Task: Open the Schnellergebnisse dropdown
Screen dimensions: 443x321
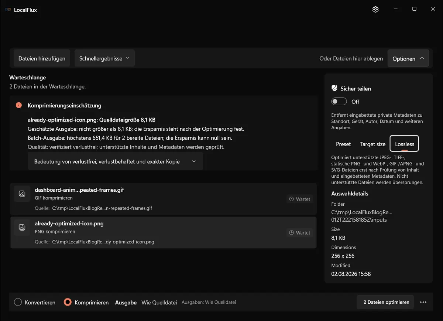Action: [x=104, y=58]
